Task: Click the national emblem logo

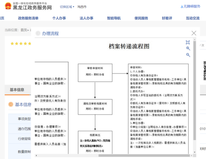Action: (8, 6)
